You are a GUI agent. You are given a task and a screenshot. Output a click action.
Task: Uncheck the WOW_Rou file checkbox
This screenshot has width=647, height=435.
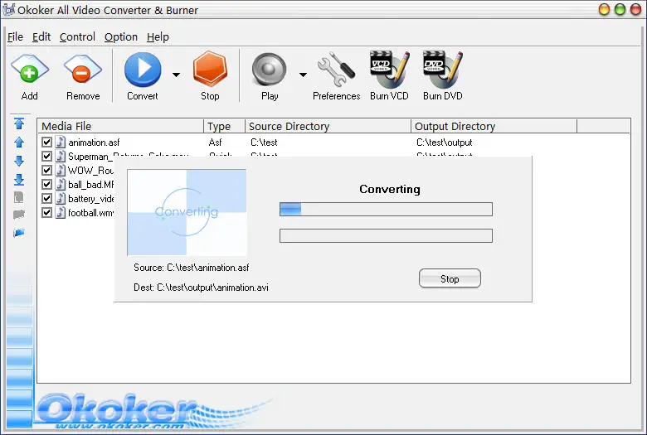coord(46,171)
